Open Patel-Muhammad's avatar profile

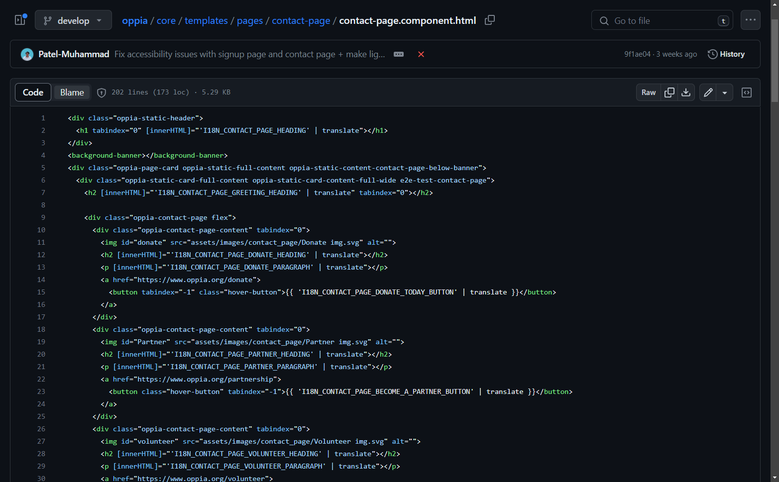(x=27, y=54)
